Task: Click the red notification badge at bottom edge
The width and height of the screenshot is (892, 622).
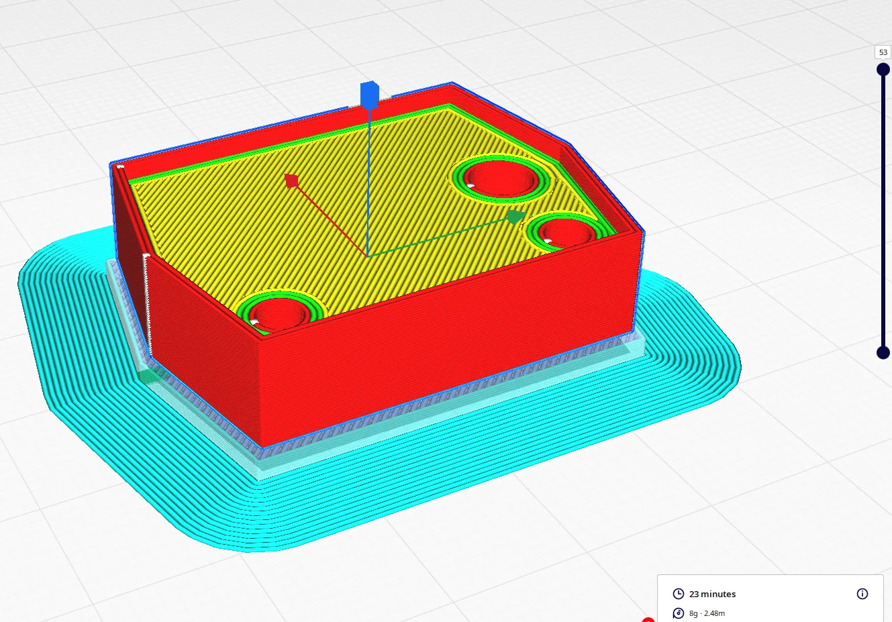Action: 648,619
